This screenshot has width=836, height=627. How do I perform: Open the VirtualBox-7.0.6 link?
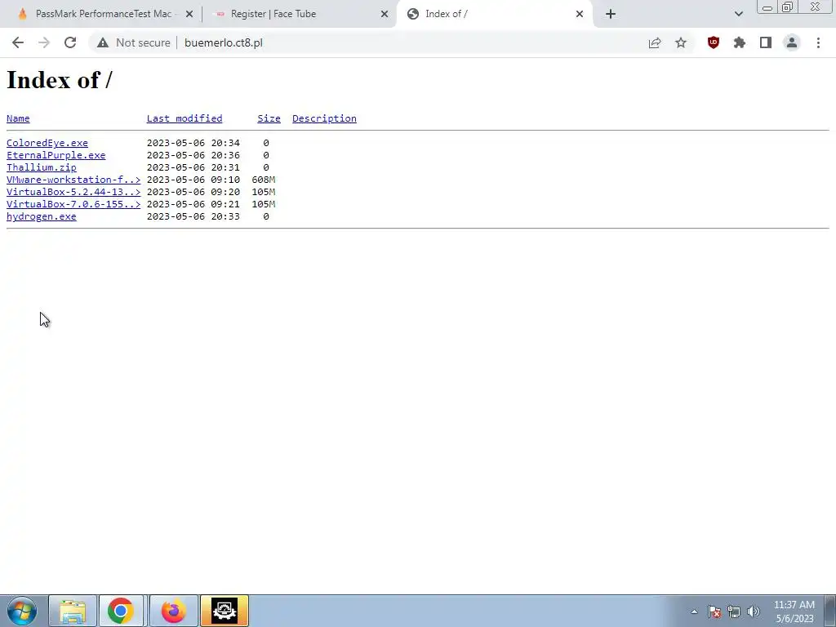(x=73, y=204)
